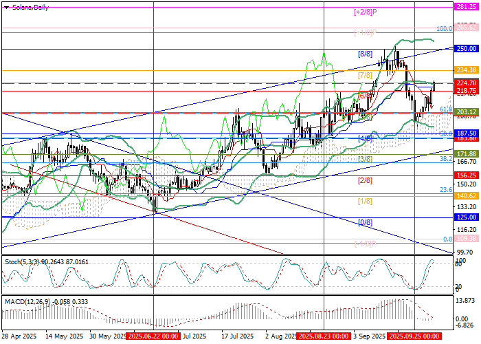This screenshot has width=481, height=344.
Task: Select the 156.25 red price label
Action: click(x=467, y=175)
